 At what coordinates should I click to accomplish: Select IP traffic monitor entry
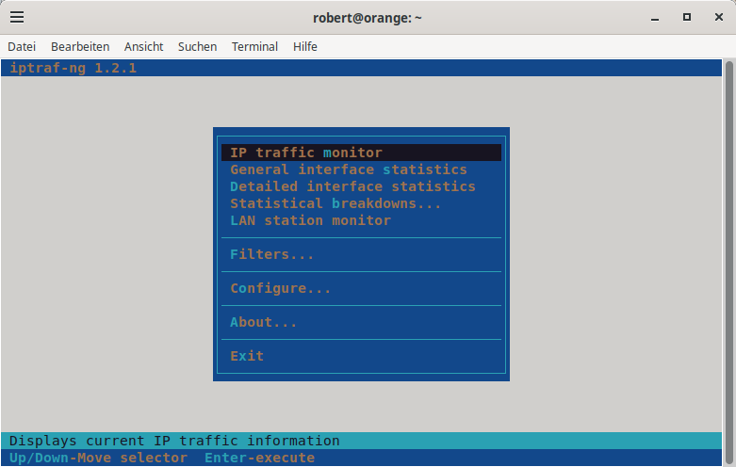tap(306, 153)
